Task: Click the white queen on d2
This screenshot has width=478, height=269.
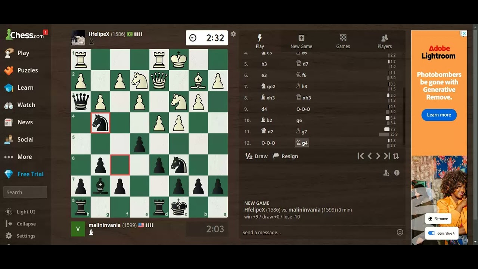Action: 159,80
